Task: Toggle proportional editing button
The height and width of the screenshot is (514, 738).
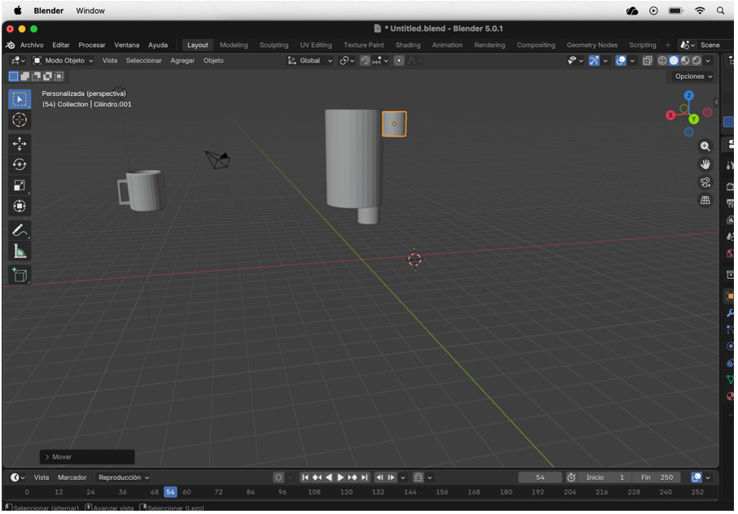Action: point(399,60)
